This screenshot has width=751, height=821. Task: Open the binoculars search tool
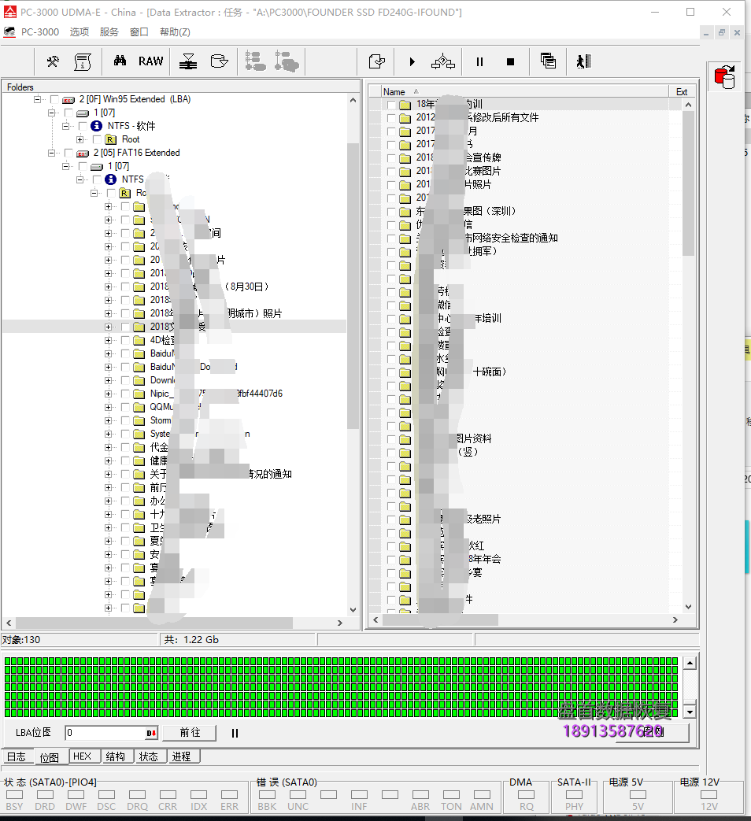120,61
